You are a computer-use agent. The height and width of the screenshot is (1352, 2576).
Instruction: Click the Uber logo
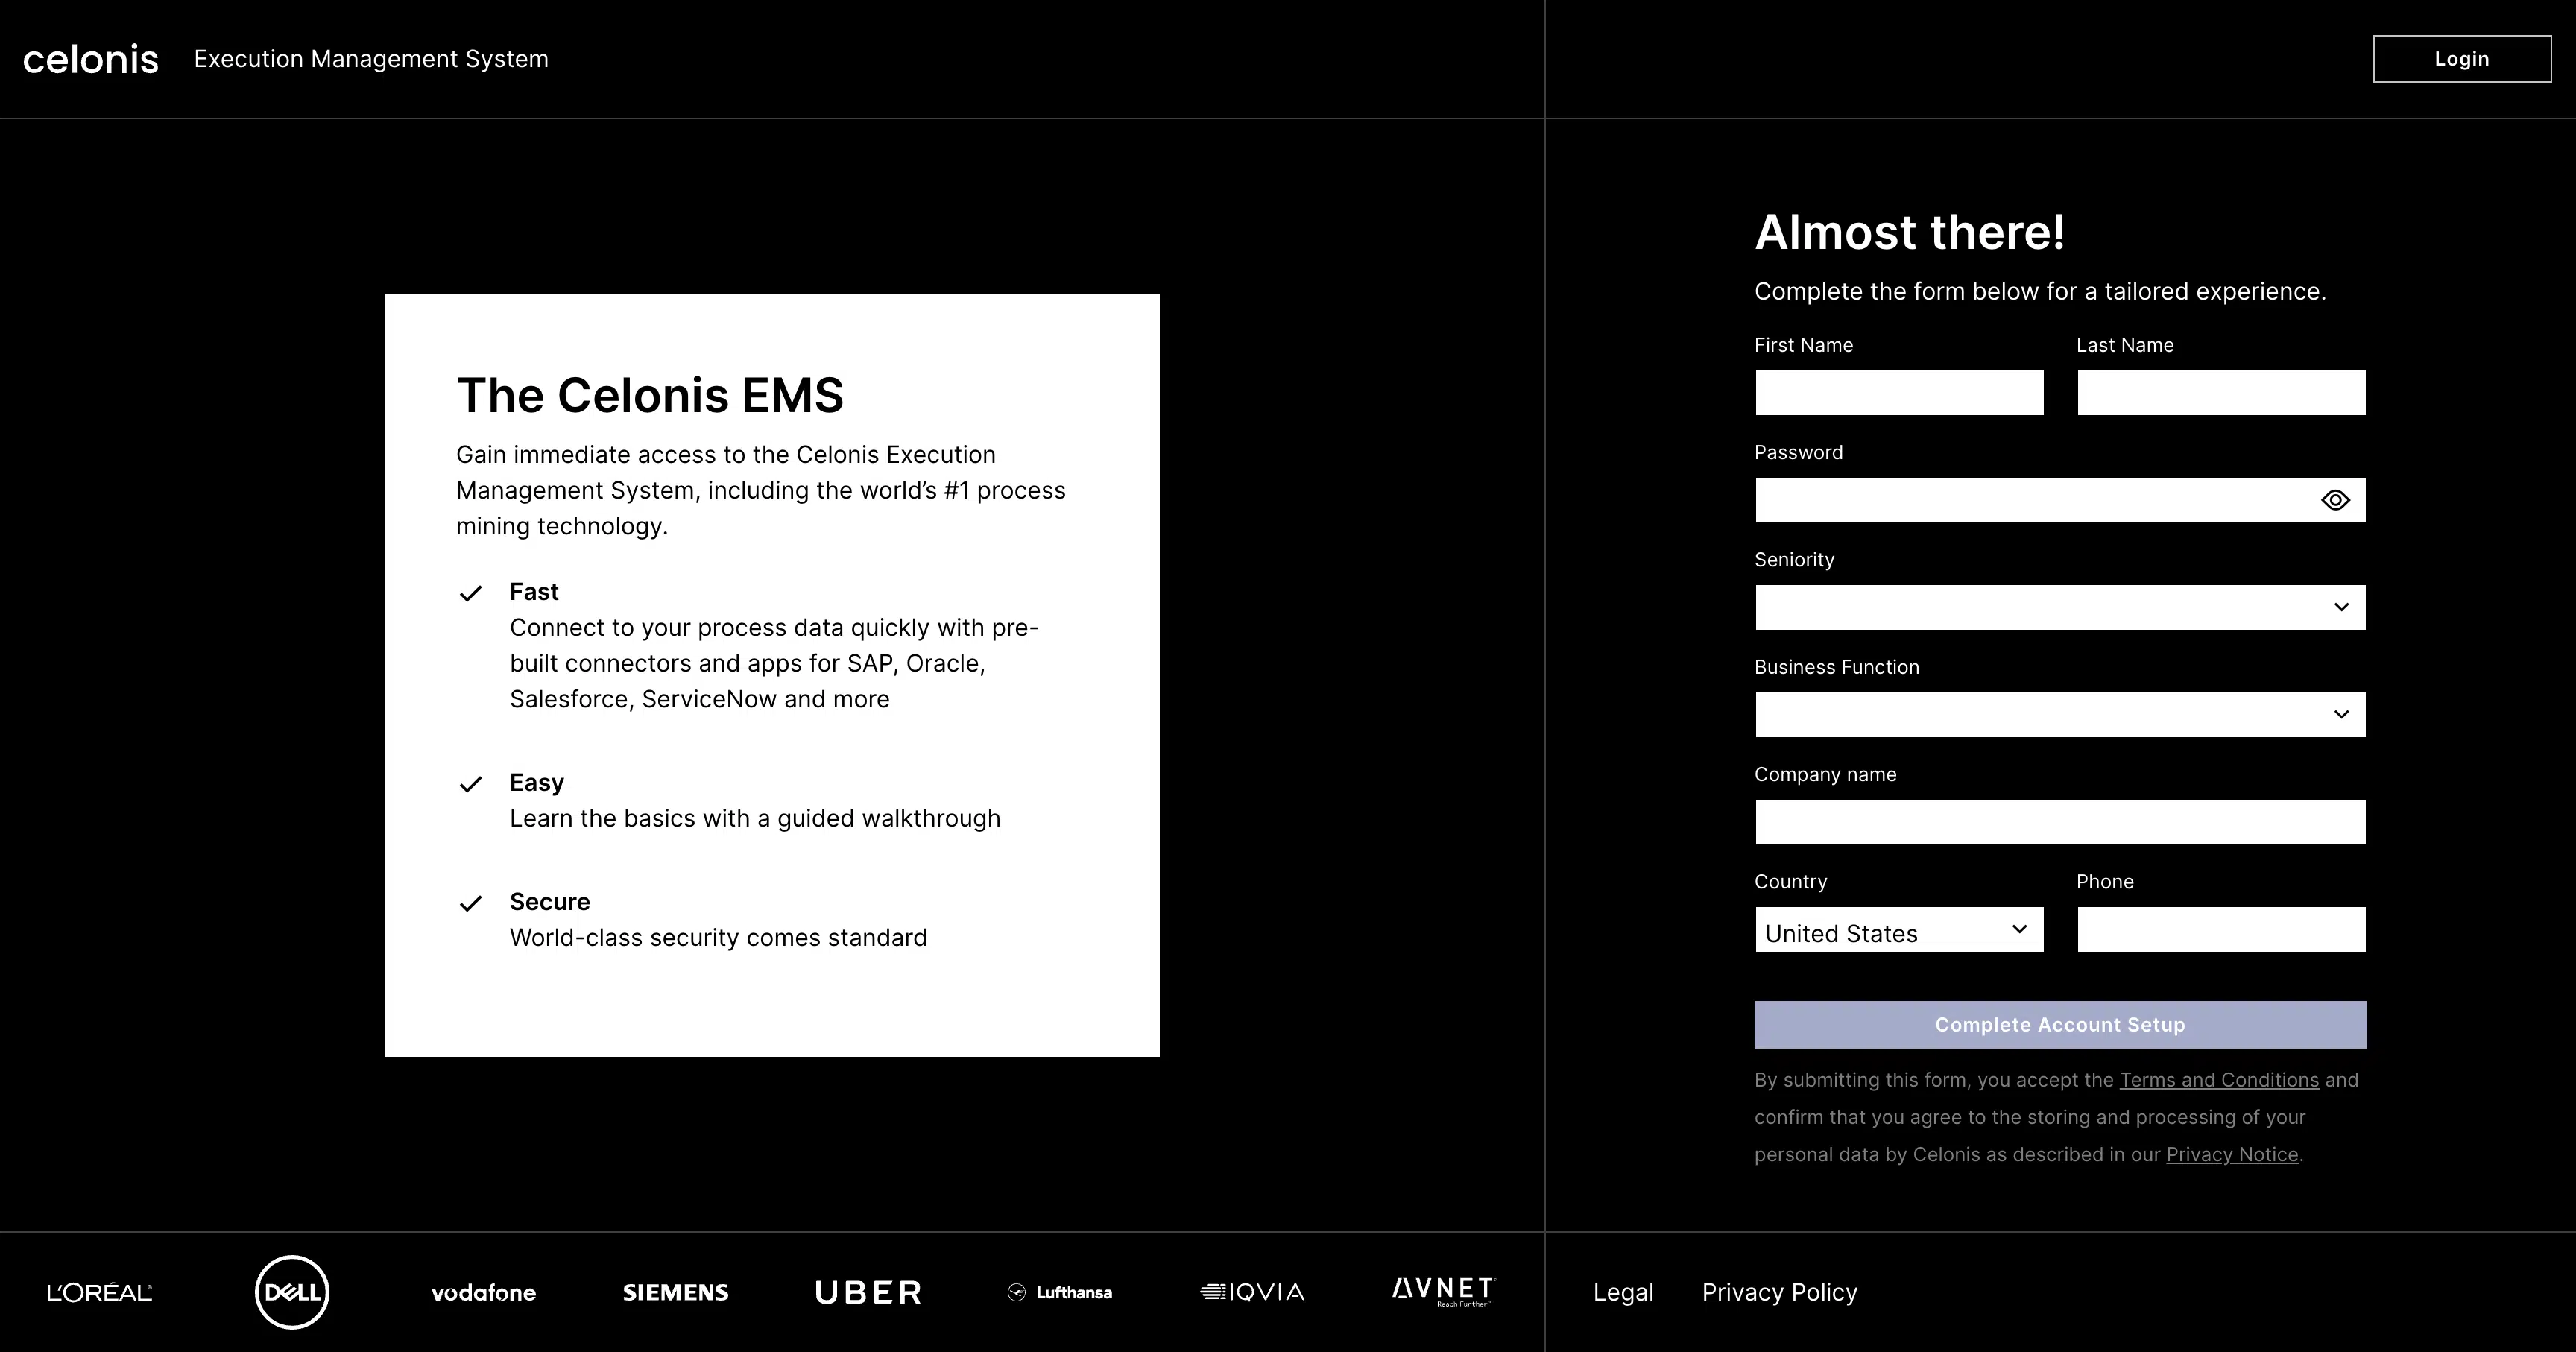point(868,1293)
